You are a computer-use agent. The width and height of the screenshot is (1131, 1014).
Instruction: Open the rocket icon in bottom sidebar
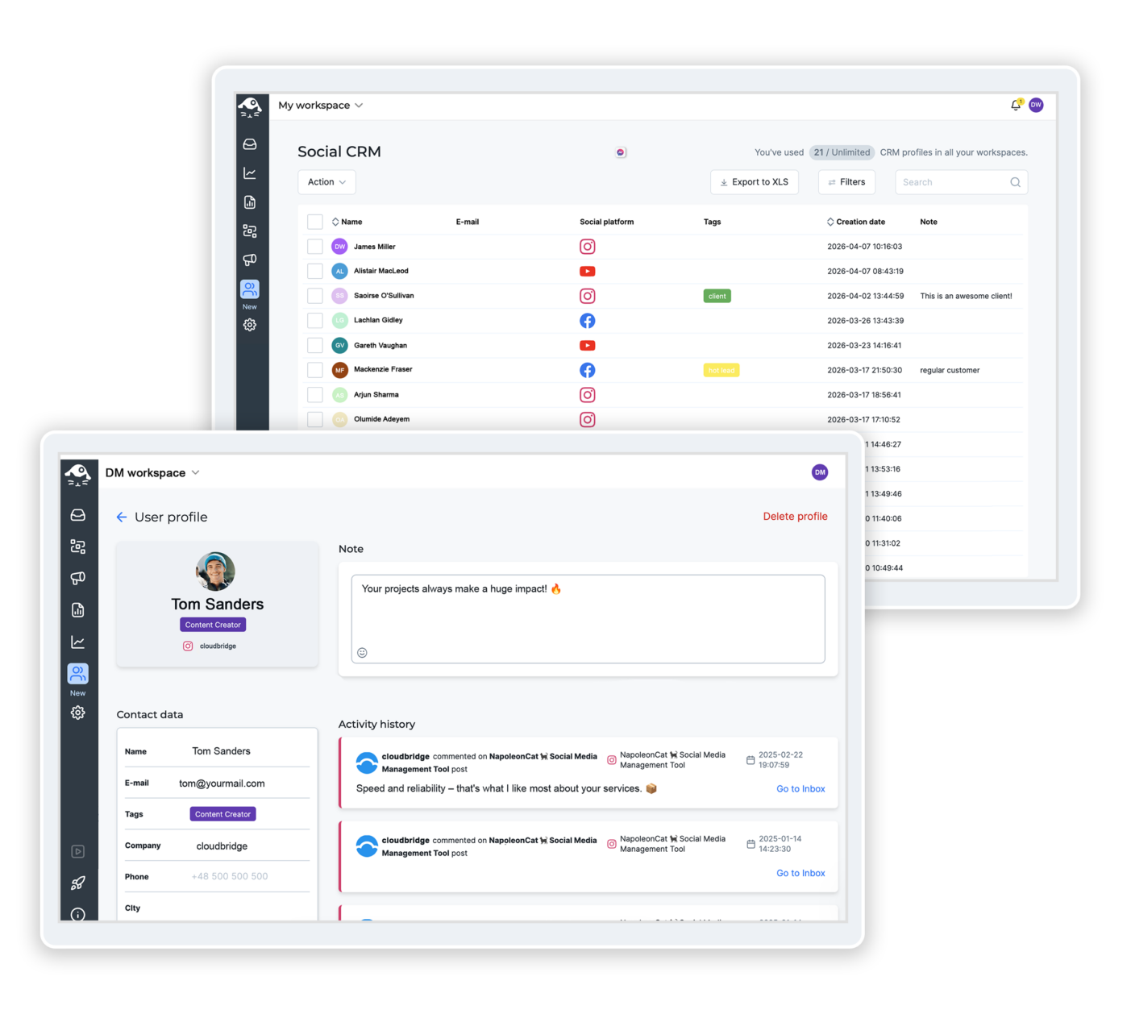[78, 883]
